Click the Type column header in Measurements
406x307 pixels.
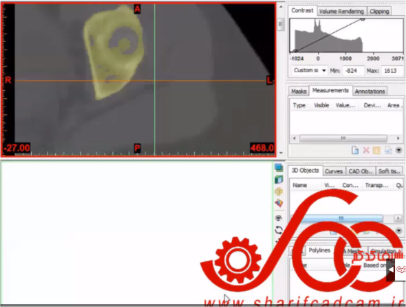click(299, 105)
